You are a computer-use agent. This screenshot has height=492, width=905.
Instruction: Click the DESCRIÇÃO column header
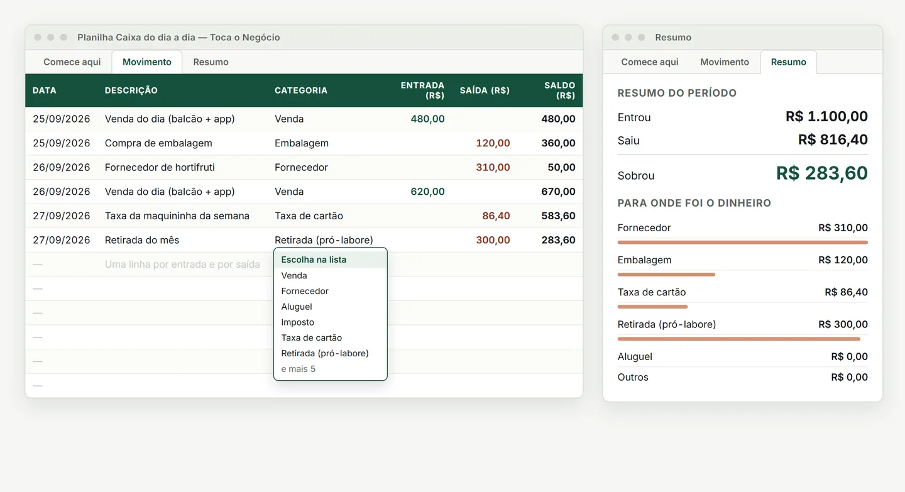coord(131,90)
